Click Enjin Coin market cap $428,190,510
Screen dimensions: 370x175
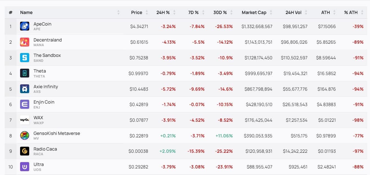click(x=259, y=104)
